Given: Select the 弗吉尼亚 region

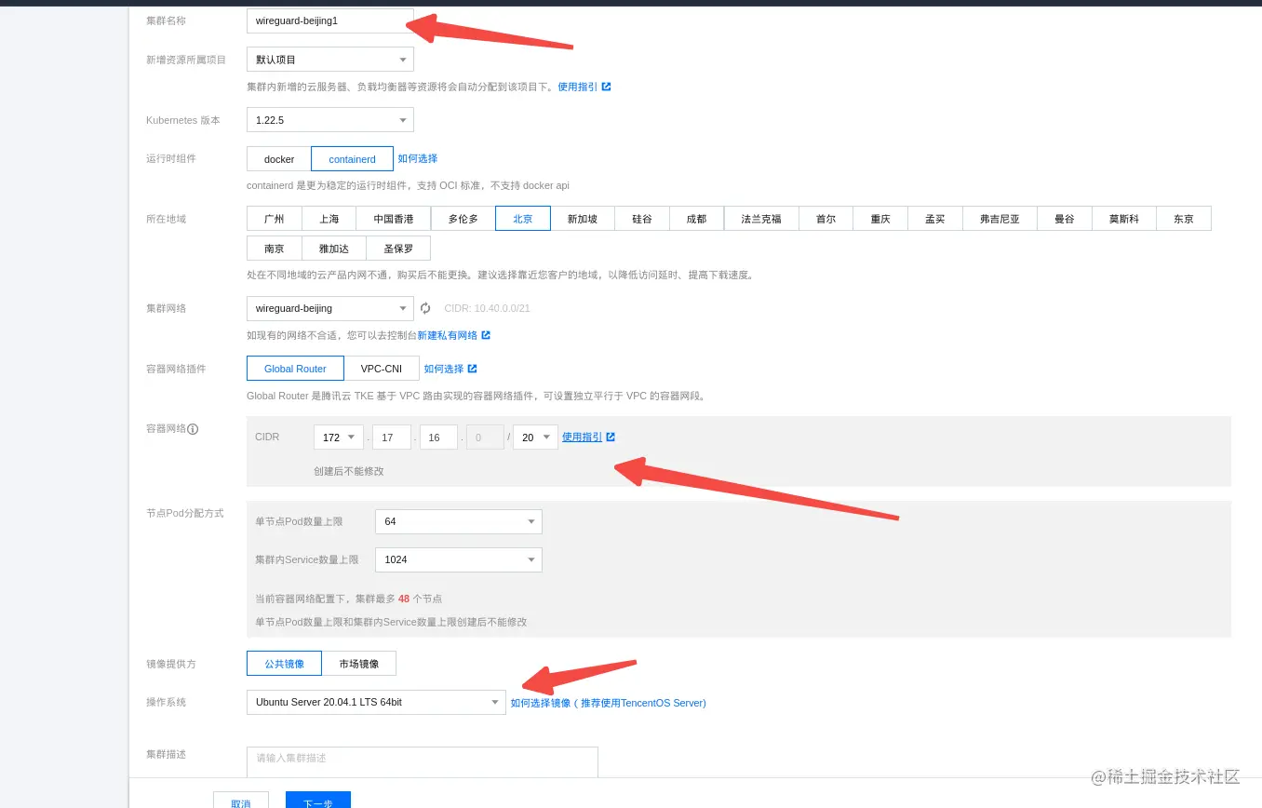Looking at the screenshot, I should 1000,219.
